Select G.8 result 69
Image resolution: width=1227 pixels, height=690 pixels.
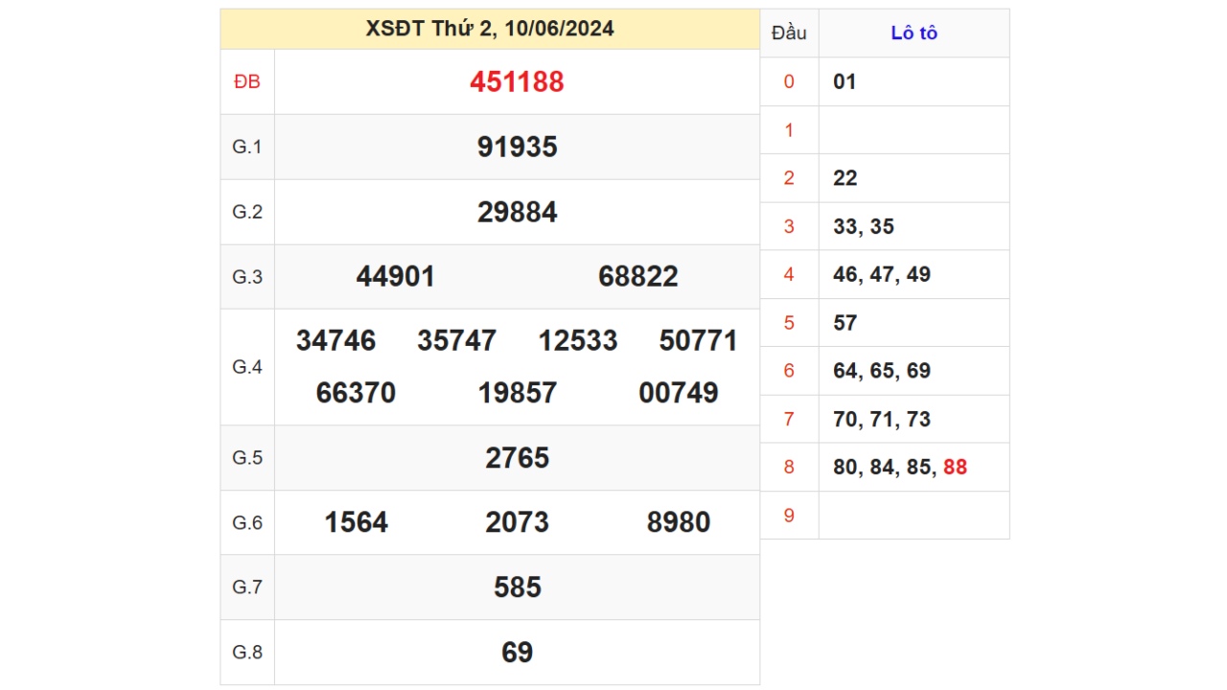(517, 653)
